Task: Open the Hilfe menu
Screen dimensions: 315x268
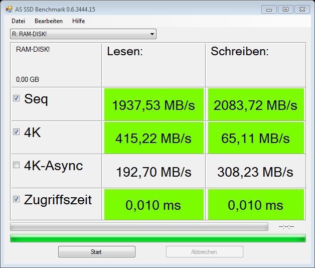Action: click(79, 21)
